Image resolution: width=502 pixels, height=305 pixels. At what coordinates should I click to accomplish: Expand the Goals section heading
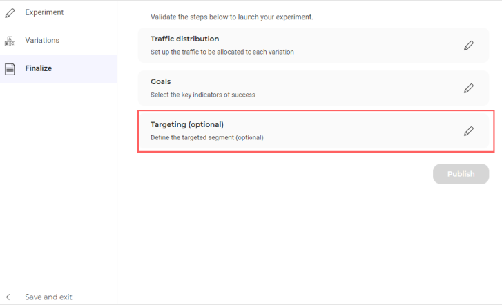coord(160,81)
